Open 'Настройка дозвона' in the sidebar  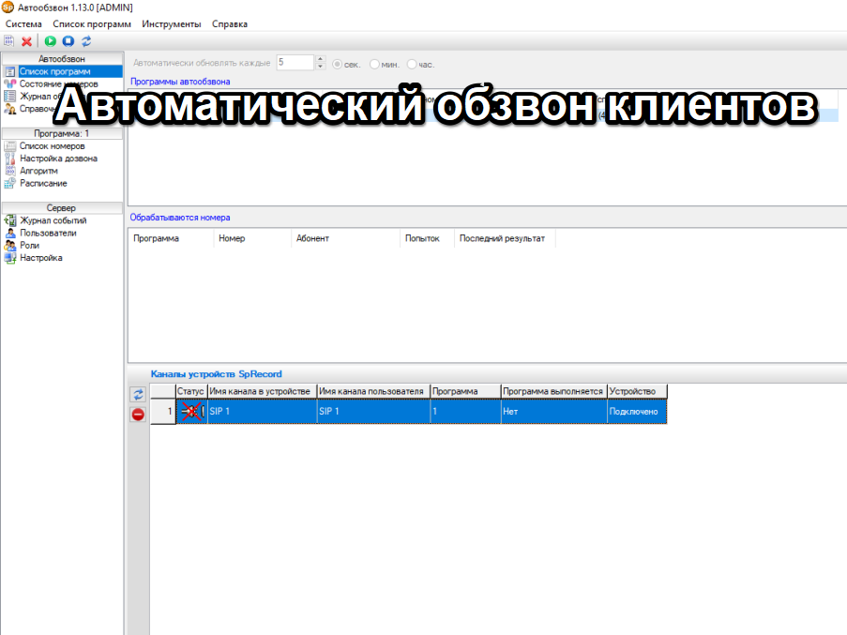(x=58, y=159)
